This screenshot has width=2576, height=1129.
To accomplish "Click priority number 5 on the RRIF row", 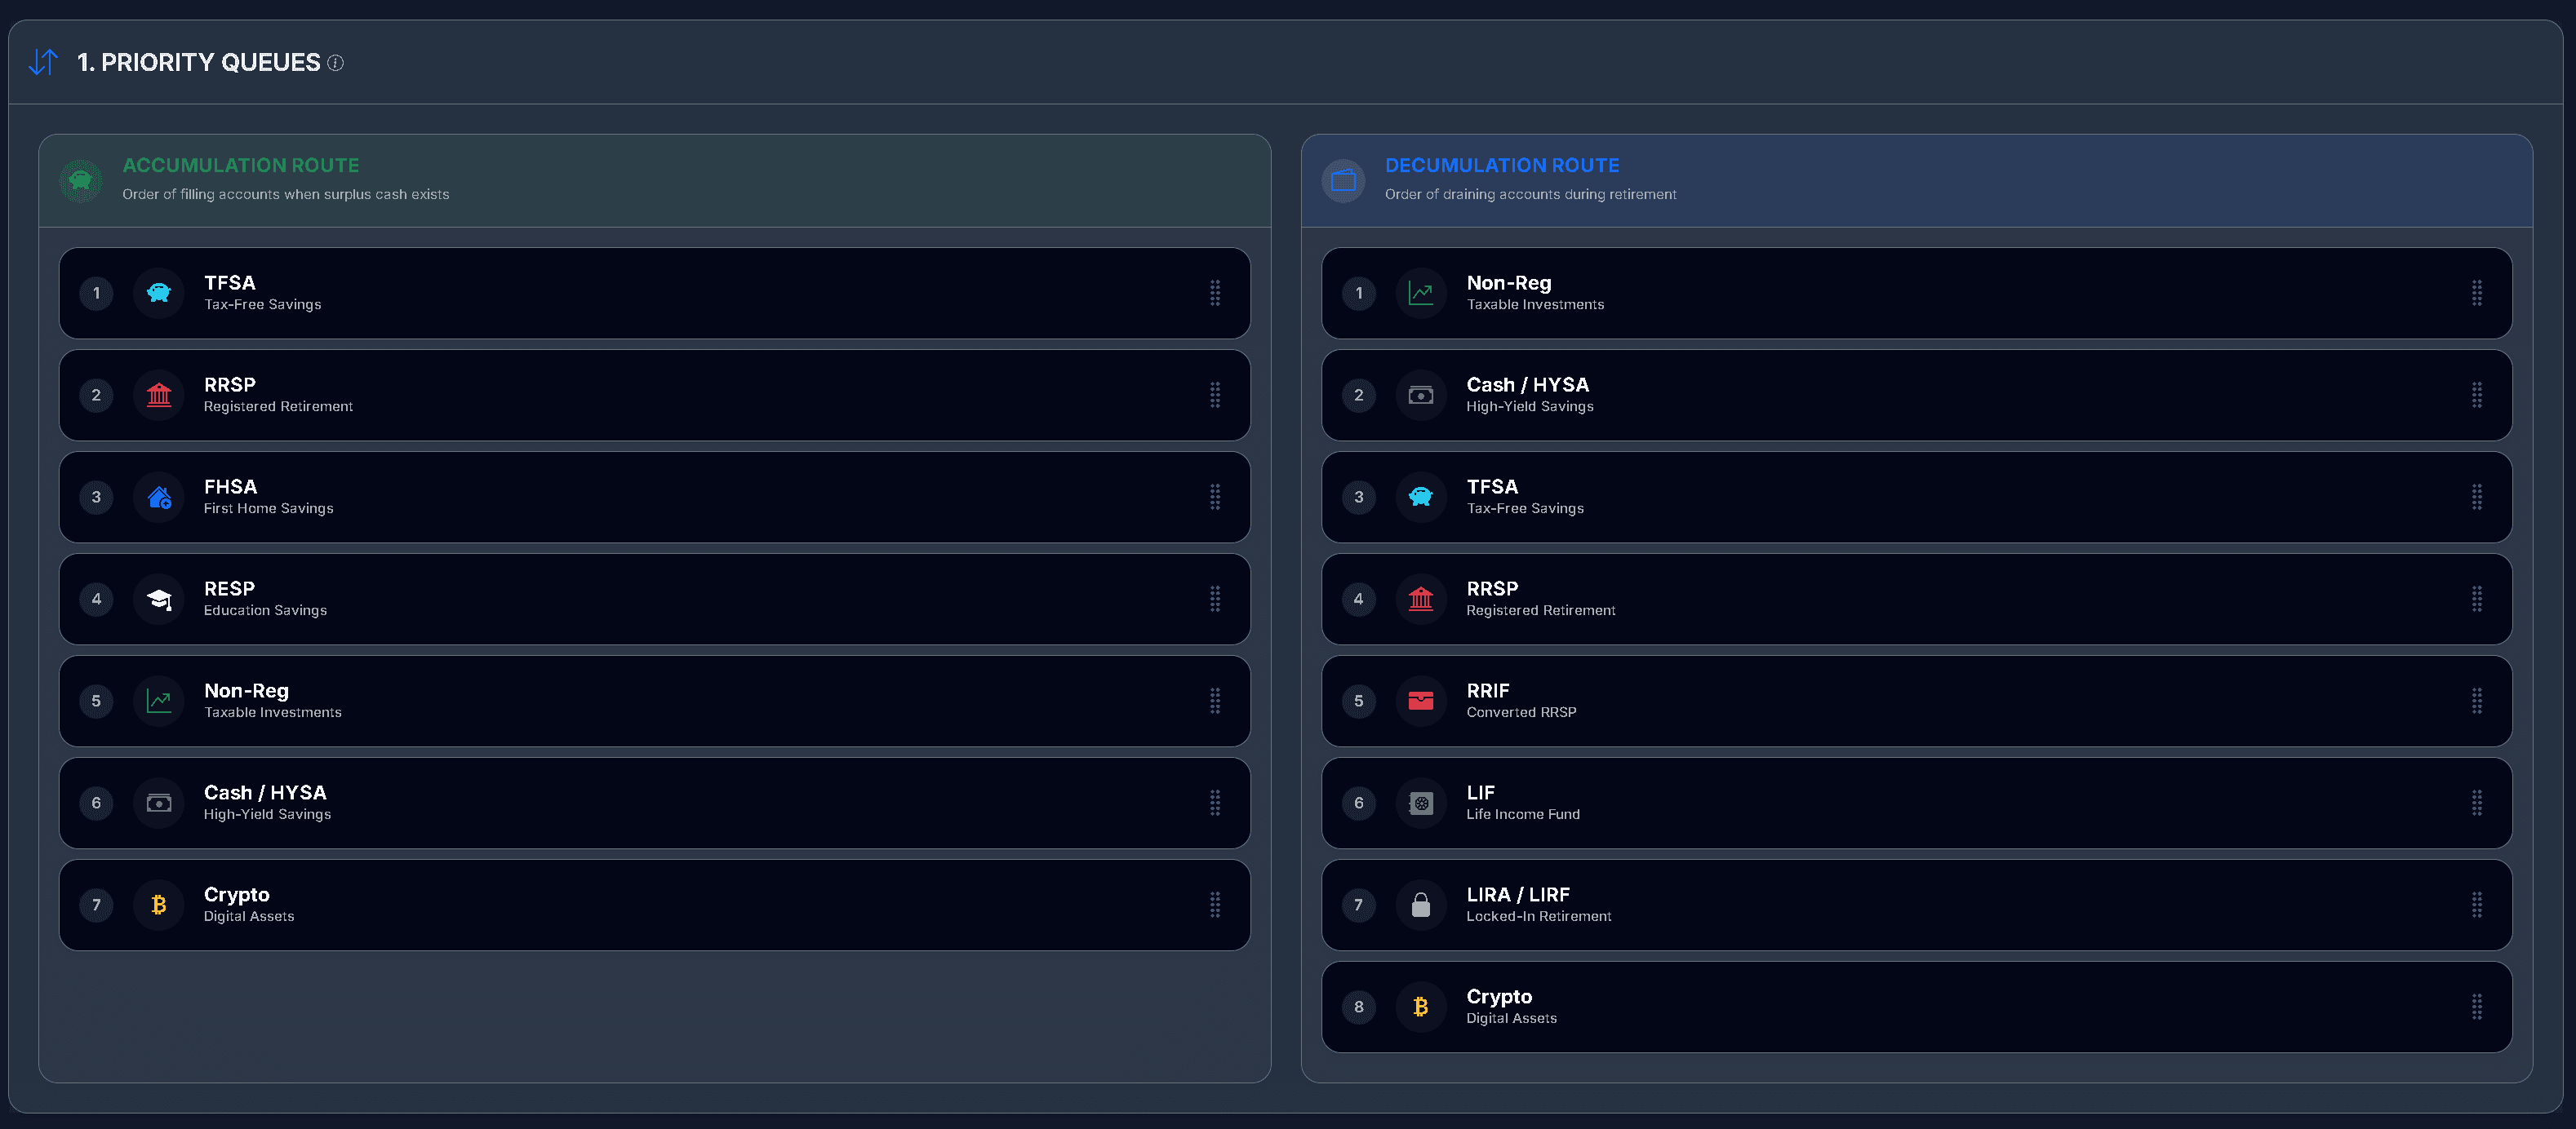I will click(x=1358, y=701).
